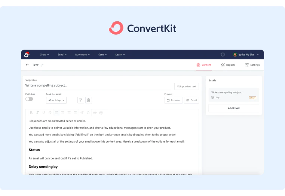Click the Test sequence title

point(35,65)
